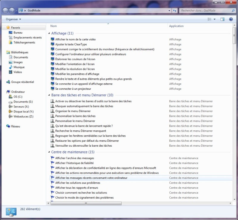Click the Réseau network icon
The width and height of the screenshot is (238, 220).
tap(8, 126)
